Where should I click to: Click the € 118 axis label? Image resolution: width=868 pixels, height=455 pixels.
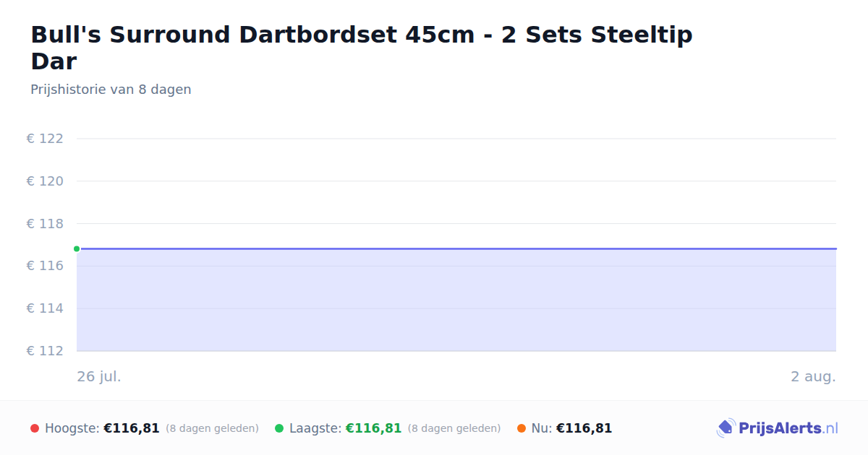coord(45,224)
